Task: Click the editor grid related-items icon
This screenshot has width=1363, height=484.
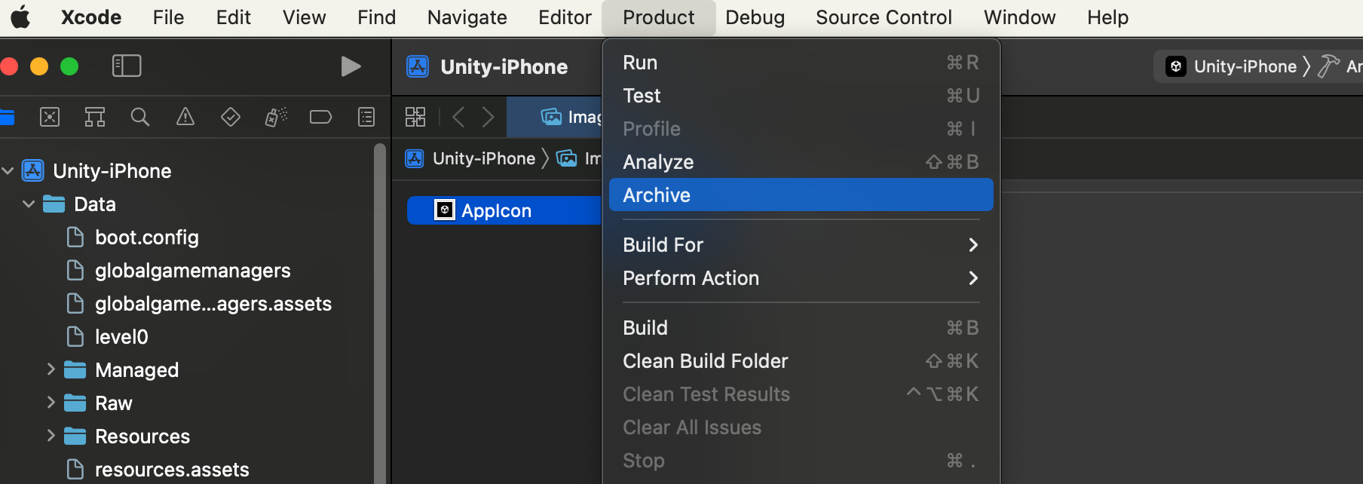Action: click(x=415, y=117)
